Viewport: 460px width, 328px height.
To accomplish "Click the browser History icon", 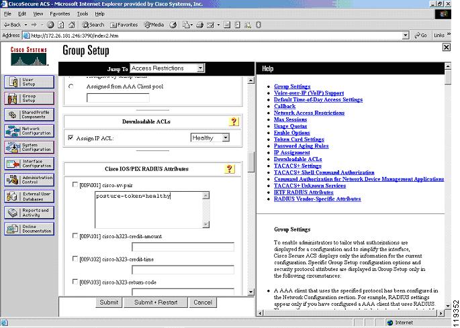I will pyautogui.click(x=173, y=25).
